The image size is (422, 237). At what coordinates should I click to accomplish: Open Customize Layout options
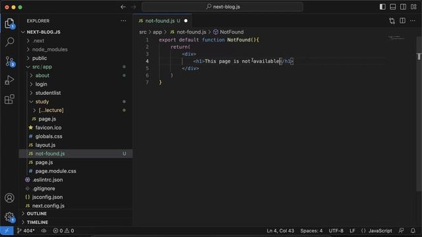coord(413,7)
